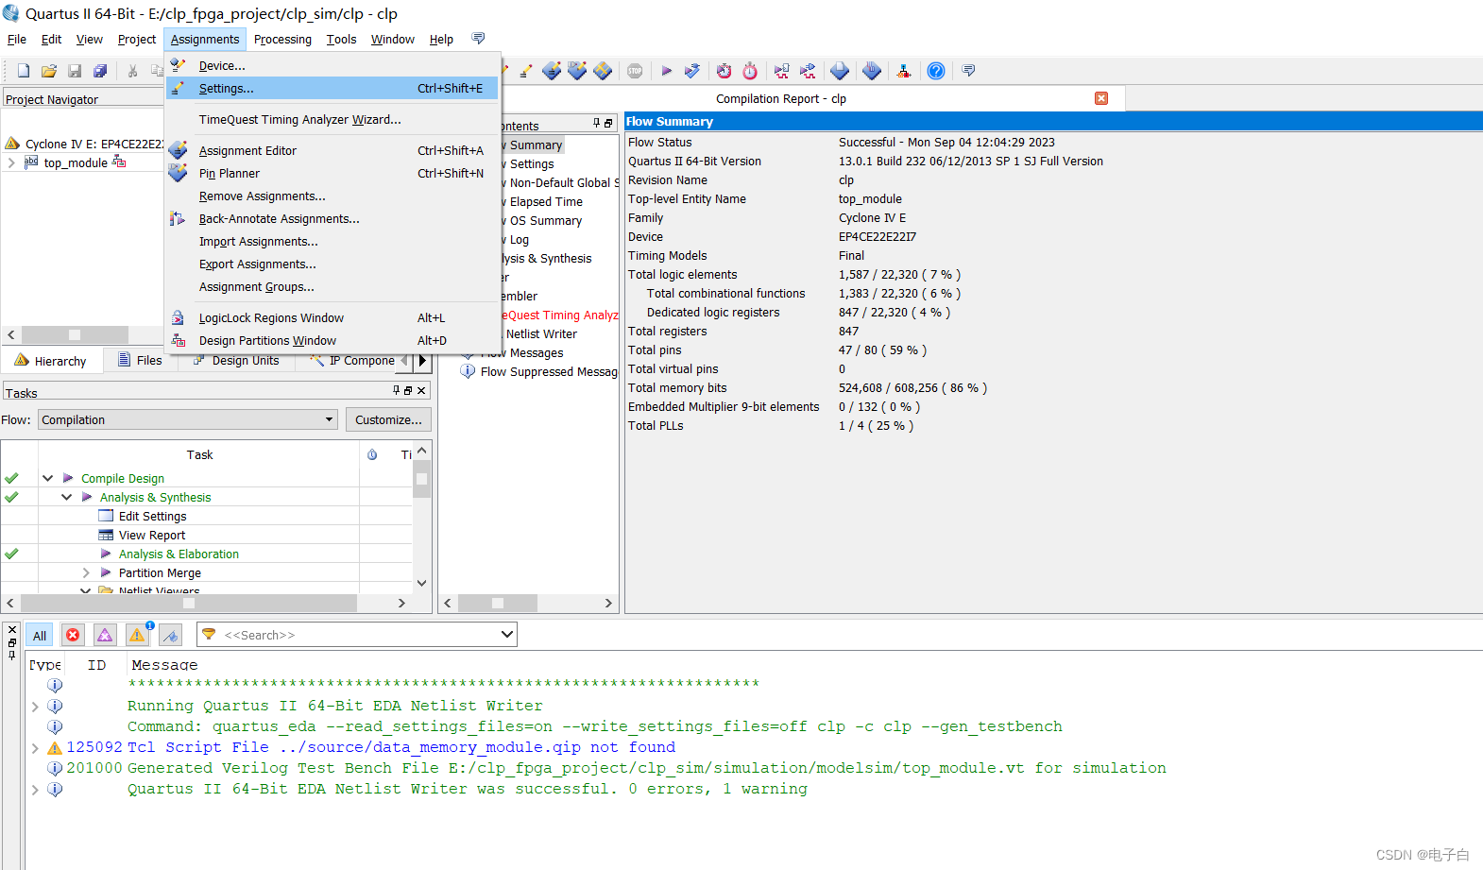Click the blue Help question mark icon
The width and height of the screenshot is (1483, 870).
(936, 71)
